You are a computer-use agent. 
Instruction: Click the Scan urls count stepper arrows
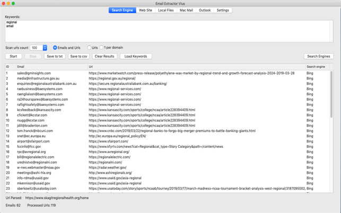pos(45,48)
